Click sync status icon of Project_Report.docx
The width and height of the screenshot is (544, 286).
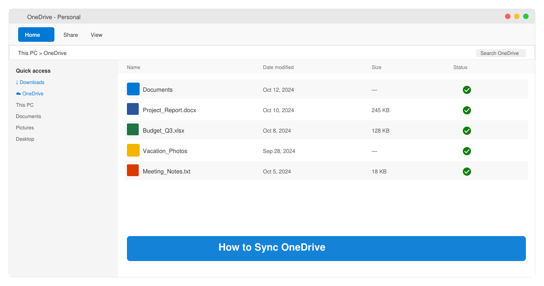pyautogui.click(x=467, y=110)
